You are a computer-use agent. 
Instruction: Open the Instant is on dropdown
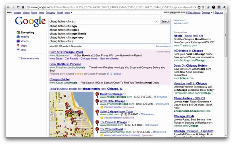click(x=179, y=20)
